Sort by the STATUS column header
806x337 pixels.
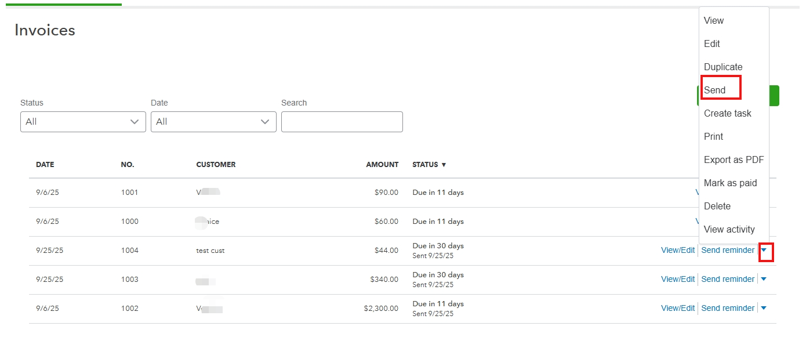[x=429, y=165]
